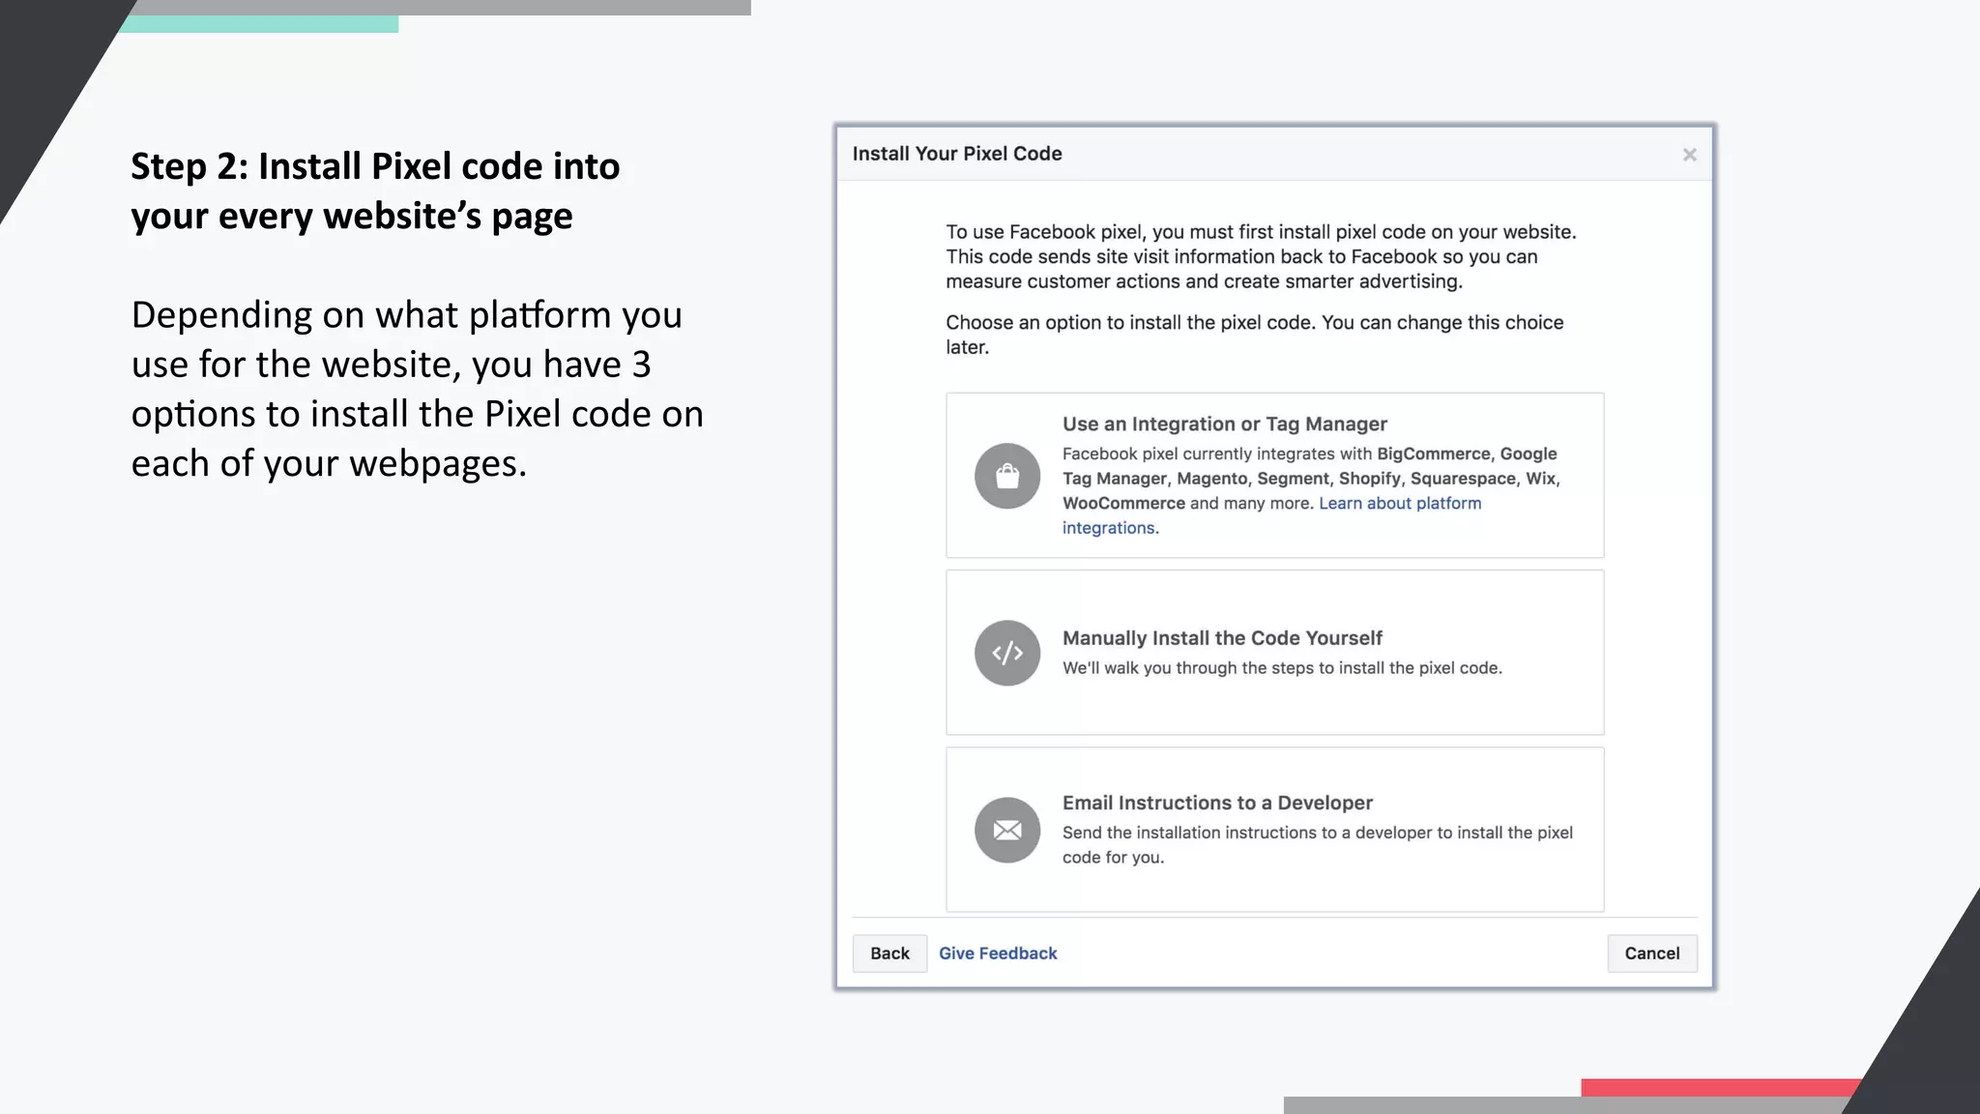Open the Give Feedback link
Viewport: 1980px width, 1114px height.
pyautogui.click(x=997, y=953)
